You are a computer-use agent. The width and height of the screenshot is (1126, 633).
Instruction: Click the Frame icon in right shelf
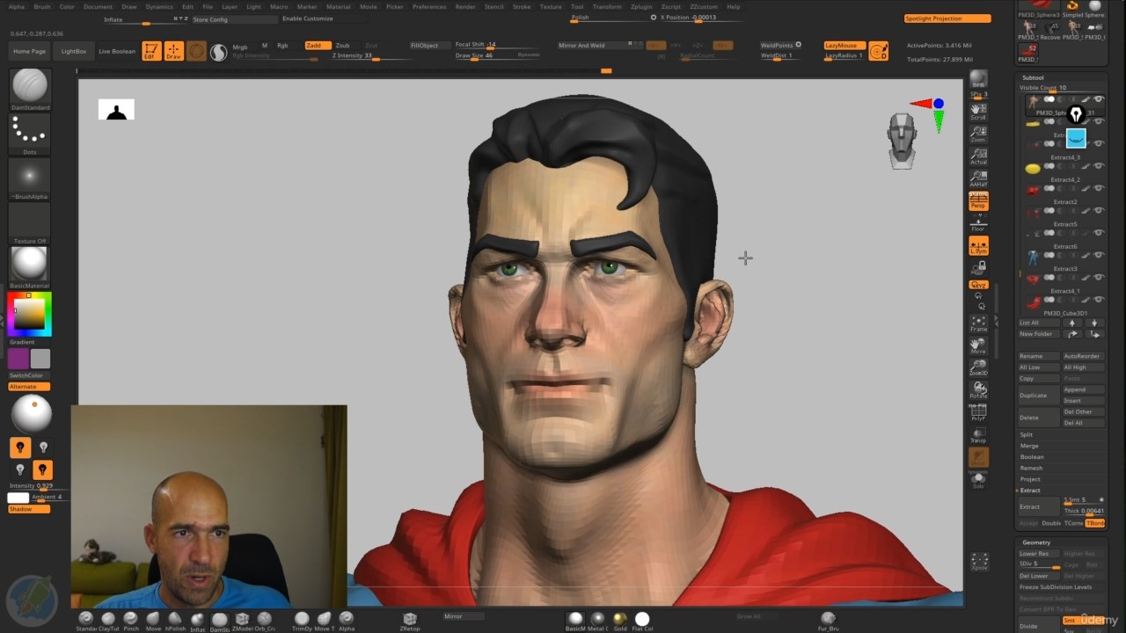pyautogui.click(x=978, y=324)
